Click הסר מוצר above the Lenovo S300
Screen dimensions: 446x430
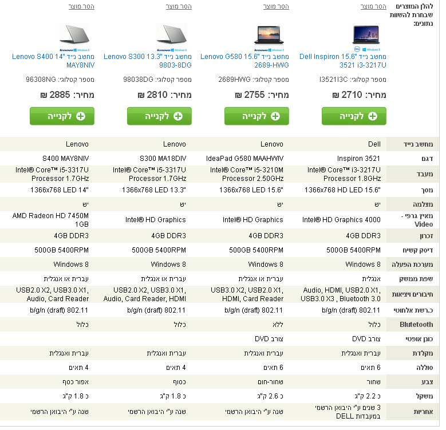point(179,6)
